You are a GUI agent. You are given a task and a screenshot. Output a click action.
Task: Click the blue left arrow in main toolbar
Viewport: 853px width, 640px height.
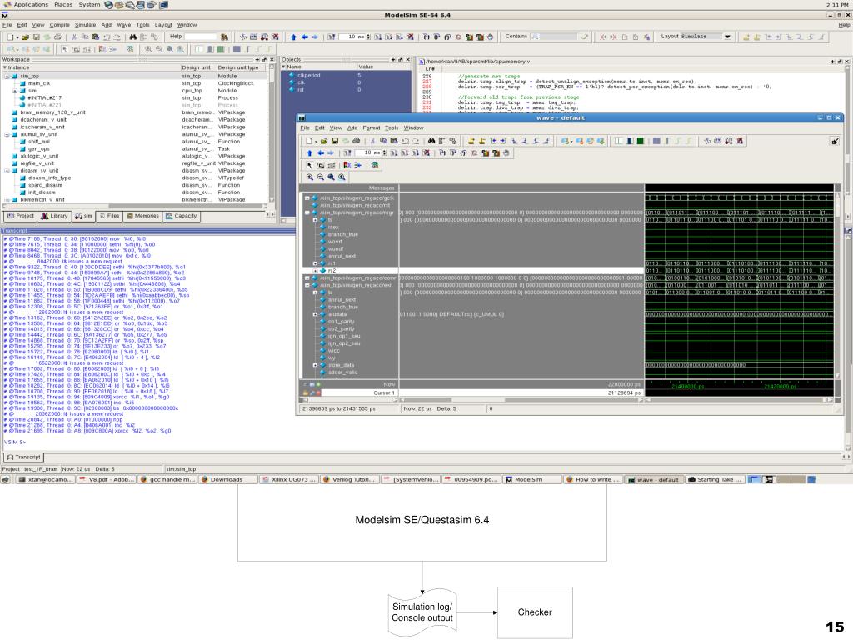(304, 37)
